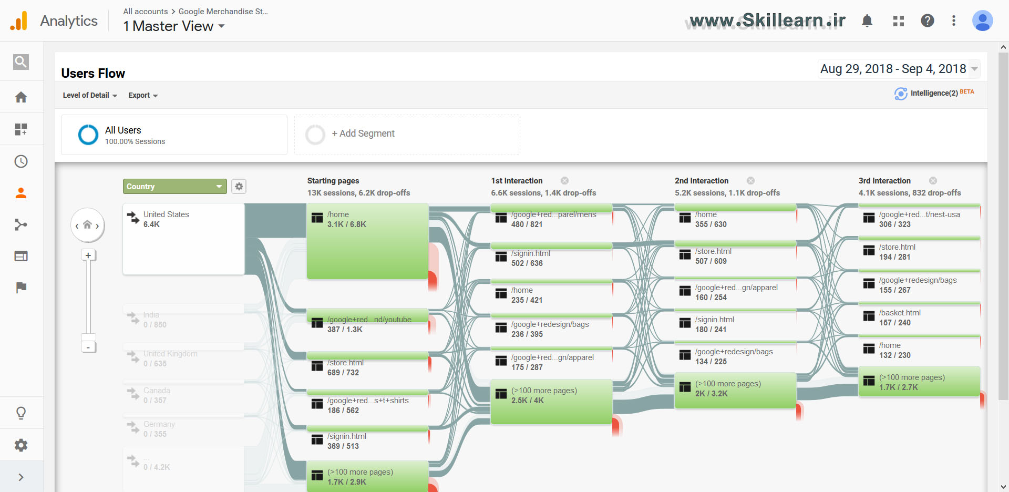This screenshot has height=492, width=1009.
Task: Open Discover lightbulb icon
Action: [x=21, y=413]
